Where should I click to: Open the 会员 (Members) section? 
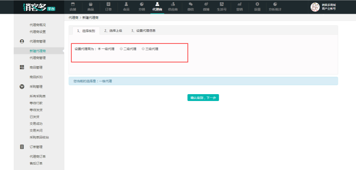pyautogui.click(x=126, y=6)
